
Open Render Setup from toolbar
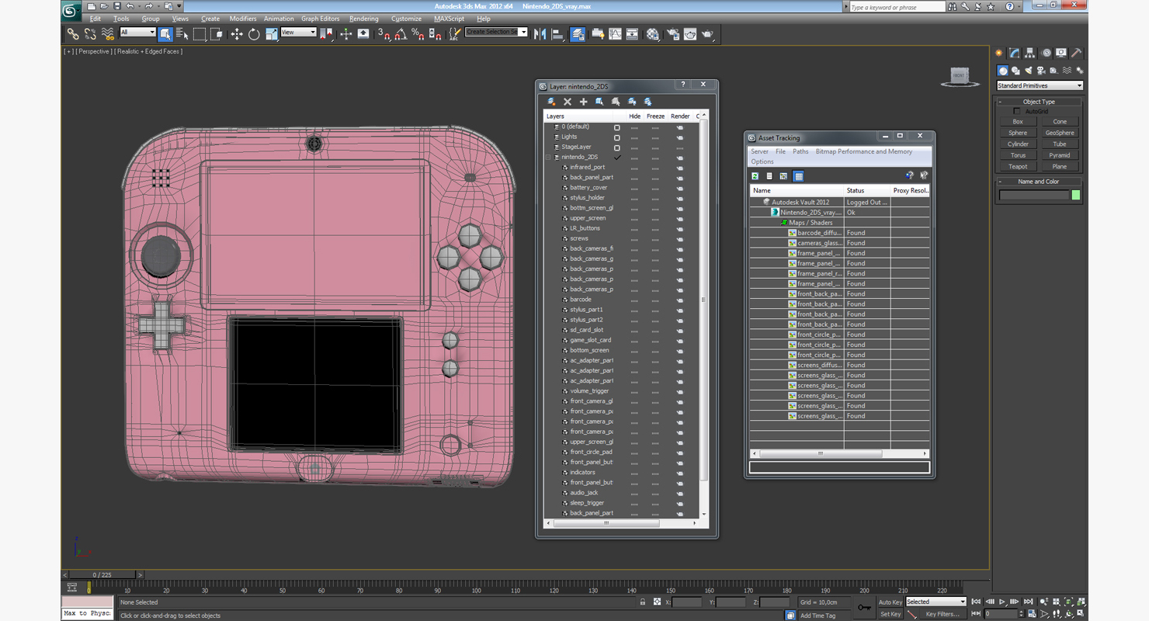[x=672, y=34]
